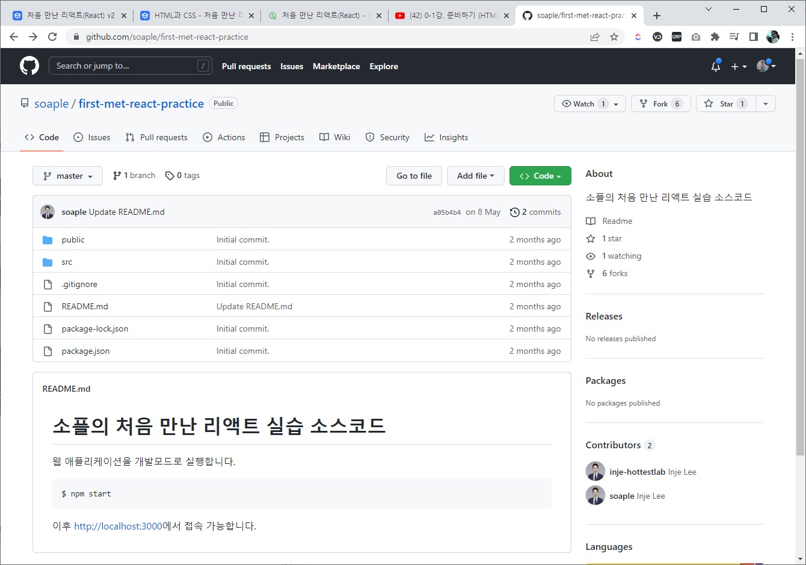Star the repository
Screen dimensions: 806x565
[x=726, y=103]
